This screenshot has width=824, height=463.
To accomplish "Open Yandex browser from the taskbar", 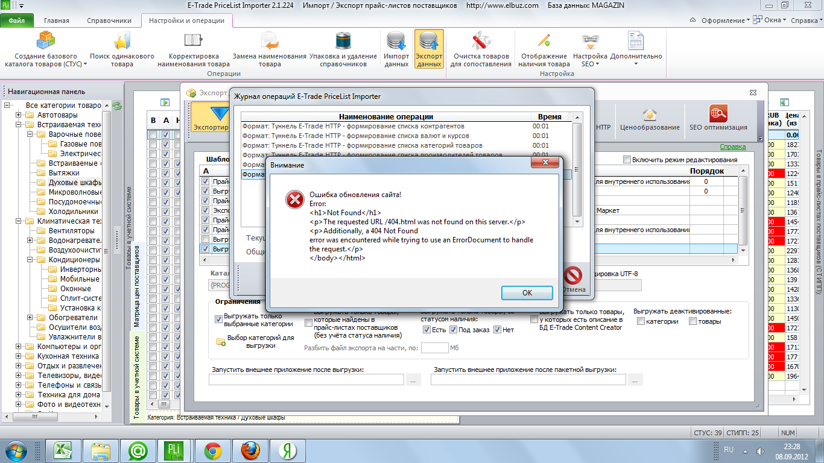I will (x=287, y=450).
